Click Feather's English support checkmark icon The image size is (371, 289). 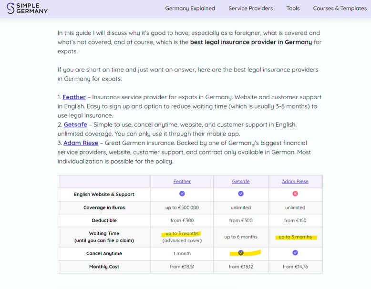pos(182,194)
